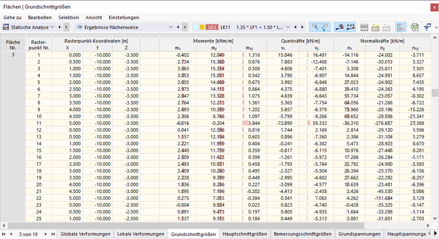The height and width of the screenshot is (239, 439).
Task: Switch to the Hauptschnittgrößen tab
Action: 245,234
